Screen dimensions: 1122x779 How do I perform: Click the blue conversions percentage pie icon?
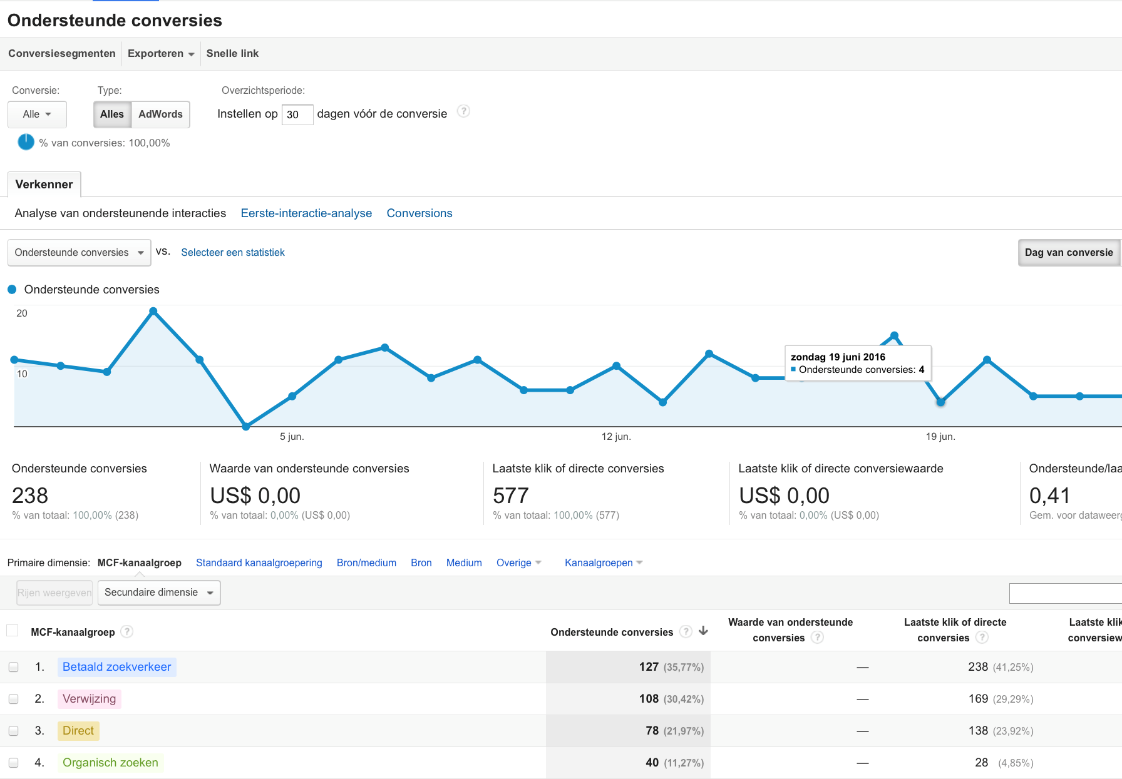coord(26,142)
